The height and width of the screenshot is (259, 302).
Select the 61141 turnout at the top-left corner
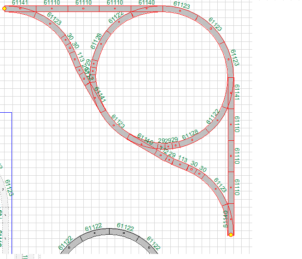pos(20,8)
